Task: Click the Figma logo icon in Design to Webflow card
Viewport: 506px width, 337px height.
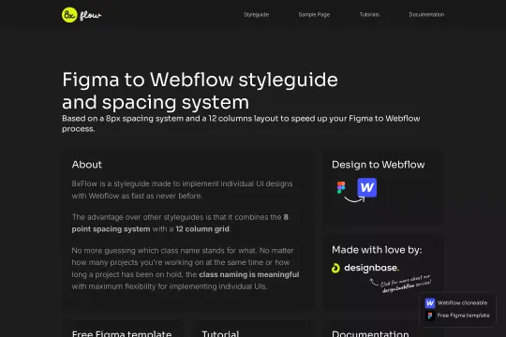Action: coord(341,187)
